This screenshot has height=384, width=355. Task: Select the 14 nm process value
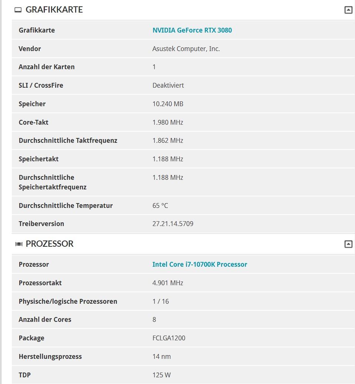coord(161,356)
